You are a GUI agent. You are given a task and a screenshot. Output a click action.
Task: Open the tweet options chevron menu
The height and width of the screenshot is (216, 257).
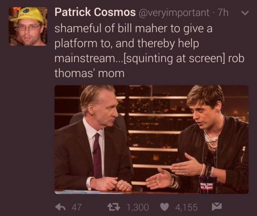tap(245, 13)
